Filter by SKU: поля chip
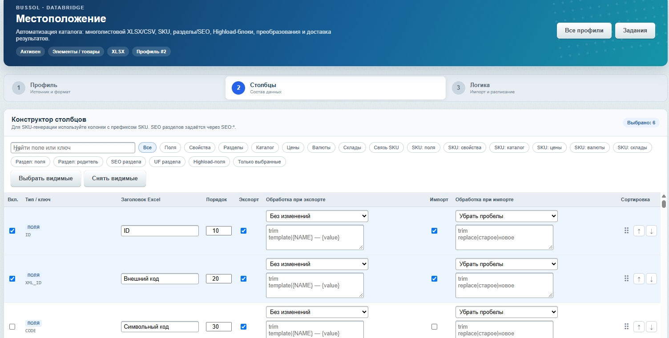The width and height of the screenshot is (669, 338). (x=423, y=147)
